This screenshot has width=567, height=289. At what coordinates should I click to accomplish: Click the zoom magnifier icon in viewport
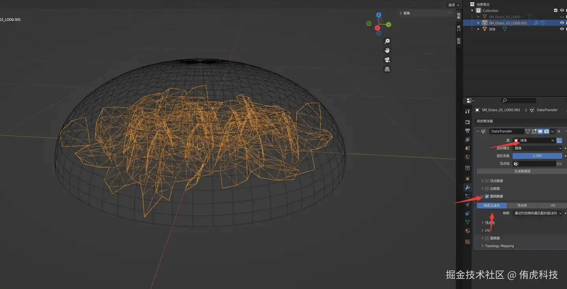tap(387, 41)
